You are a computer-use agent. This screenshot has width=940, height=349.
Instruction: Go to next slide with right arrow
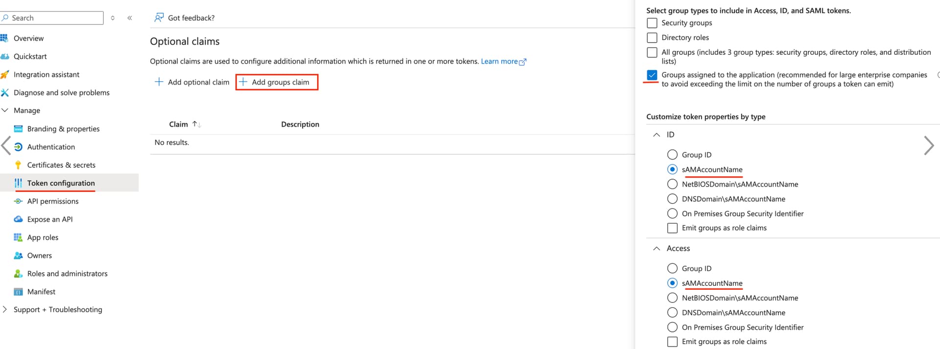point(929,145)
